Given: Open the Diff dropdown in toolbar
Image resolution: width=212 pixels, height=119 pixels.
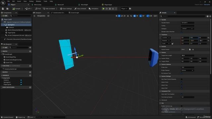Looking at the screenshot, I should tap(28, 9).
